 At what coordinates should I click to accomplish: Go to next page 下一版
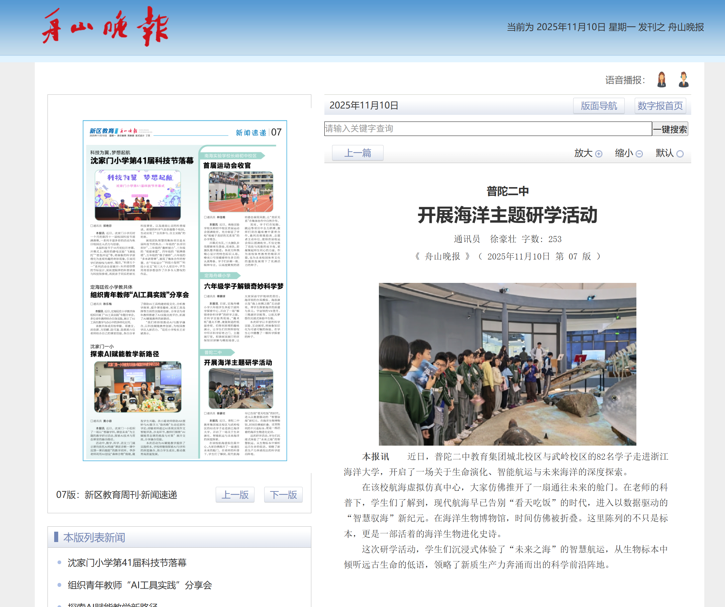click(x=283, y=495)
